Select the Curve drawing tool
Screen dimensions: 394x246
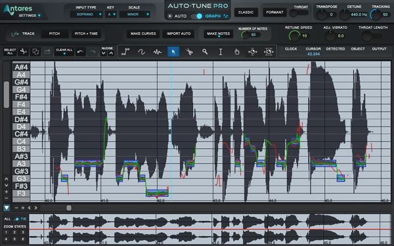click(141, 52)
